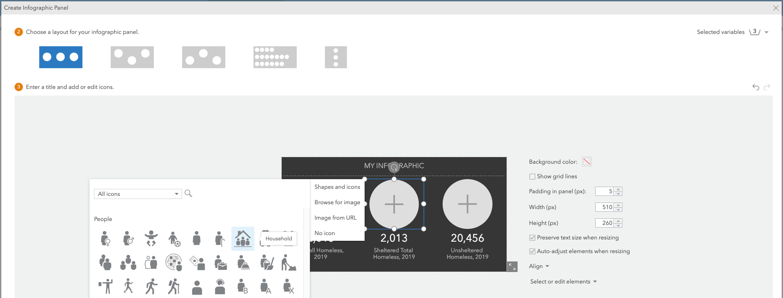Choose the baby in diaper icon
Image resolution: width=783 pixels, height=298 pixels.
151,239
